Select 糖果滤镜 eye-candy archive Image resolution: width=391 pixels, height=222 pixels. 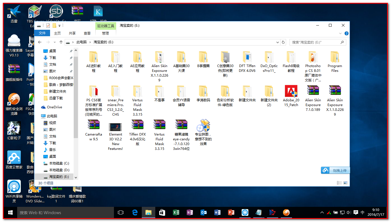tap(181, 135)
